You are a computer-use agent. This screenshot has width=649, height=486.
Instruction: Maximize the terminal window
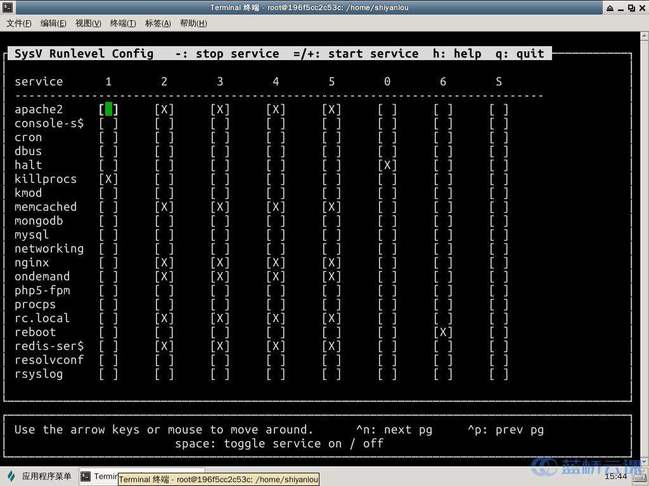click(631, 8)
